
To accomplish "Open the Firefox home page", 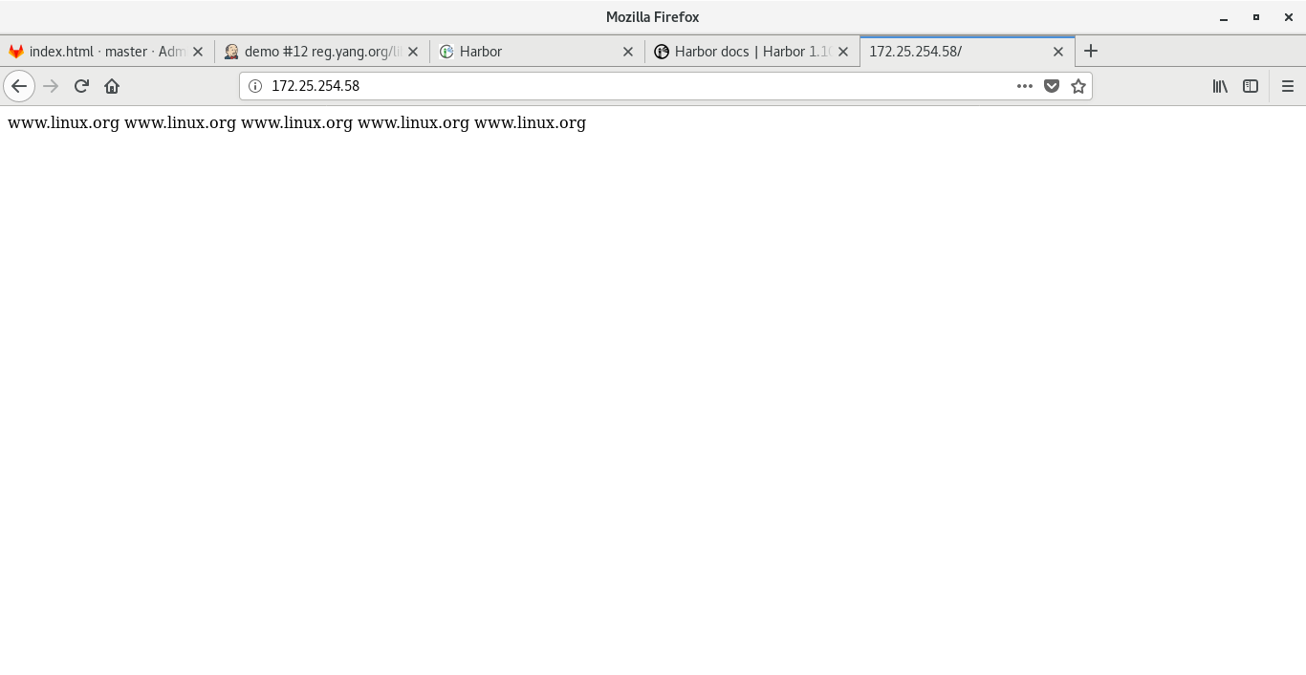I will coord(112,86).
